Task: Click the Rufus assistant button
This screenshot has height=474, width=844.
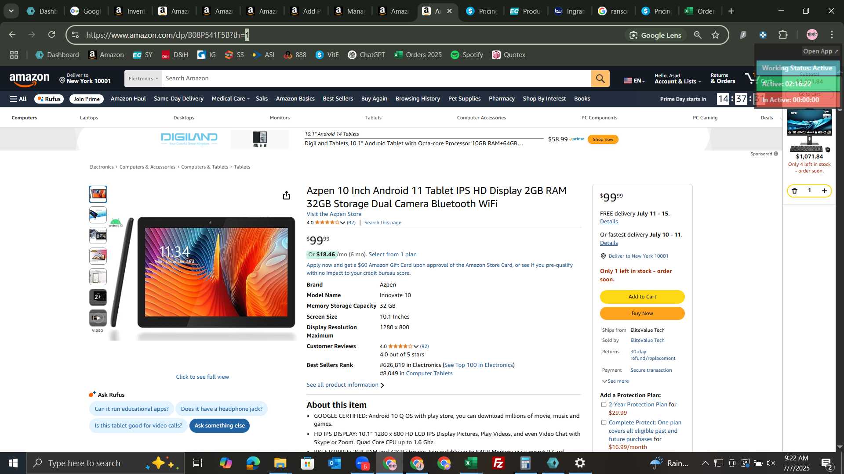Action: click(49, 99)
